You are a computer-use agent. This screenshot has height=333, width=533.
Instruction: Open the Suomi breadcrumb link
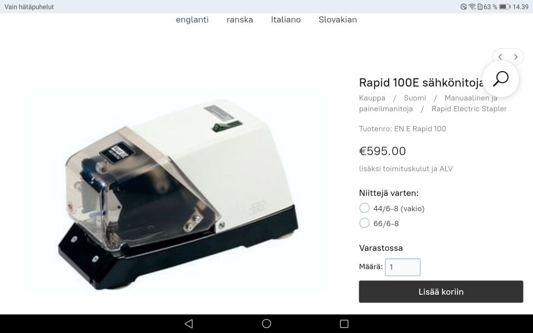pos(415,98)
